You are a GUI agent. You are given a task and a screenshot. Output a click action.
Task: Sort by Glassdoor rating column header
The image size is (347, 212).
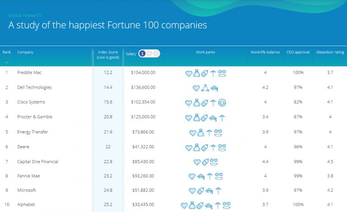pos(330,52)
